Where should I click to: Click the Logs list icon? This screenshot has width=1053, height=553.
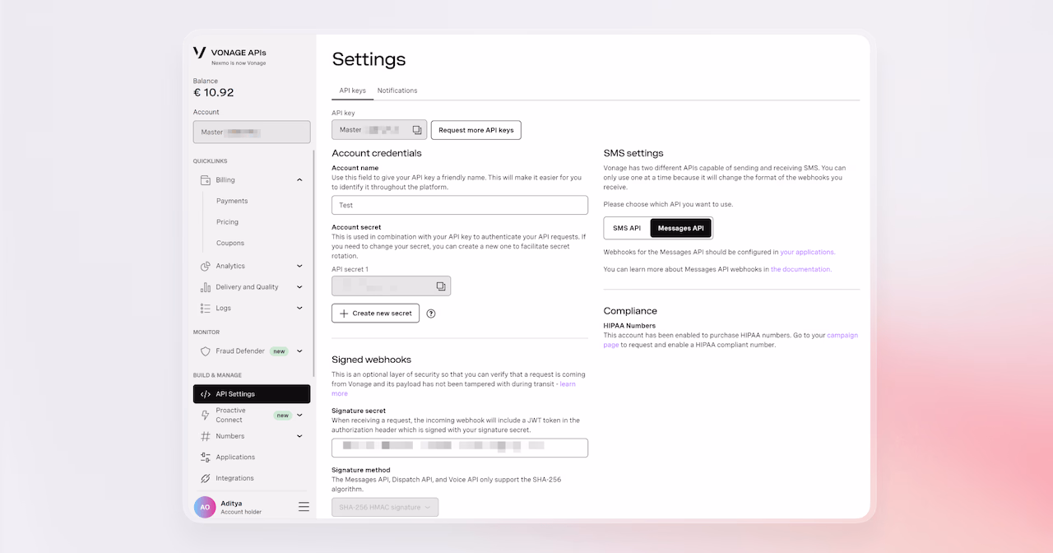pyautogui.click(x=206, y=308)
